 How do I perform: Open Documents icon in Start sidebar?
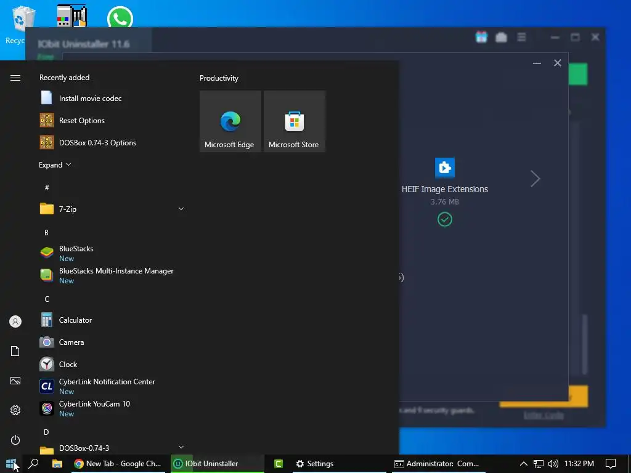click(15, 351)
